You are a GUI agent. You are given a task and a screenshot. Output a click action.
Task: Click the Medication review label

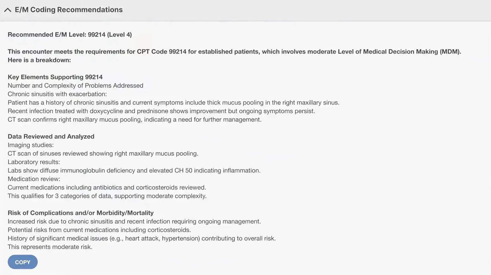[34, 179]
